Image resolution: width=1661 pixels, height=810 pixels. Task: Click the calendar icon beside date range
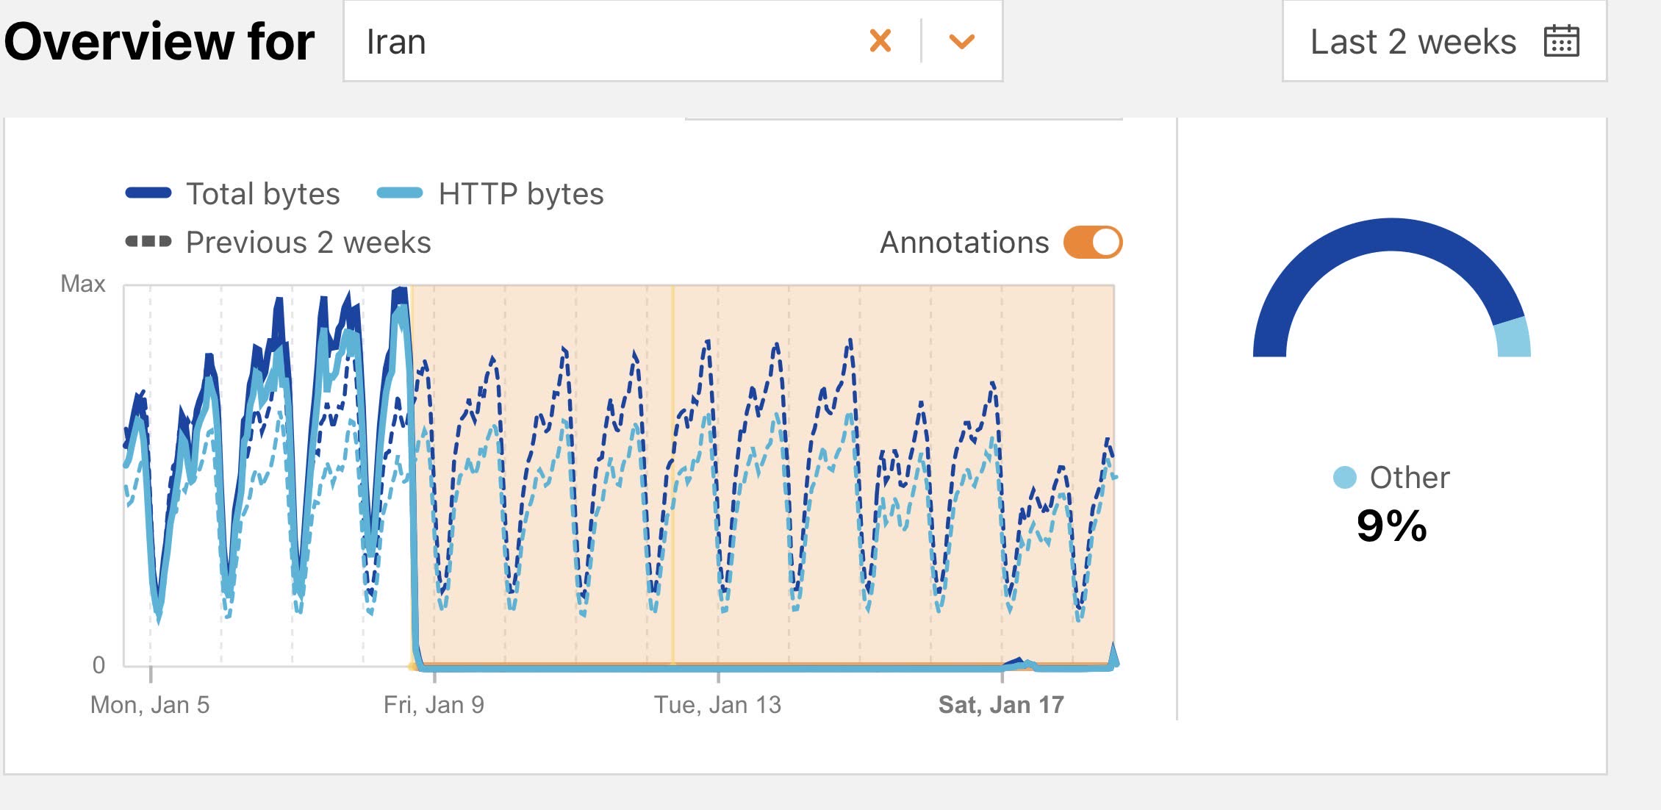pyautogui.click(x=1561, y=41)
